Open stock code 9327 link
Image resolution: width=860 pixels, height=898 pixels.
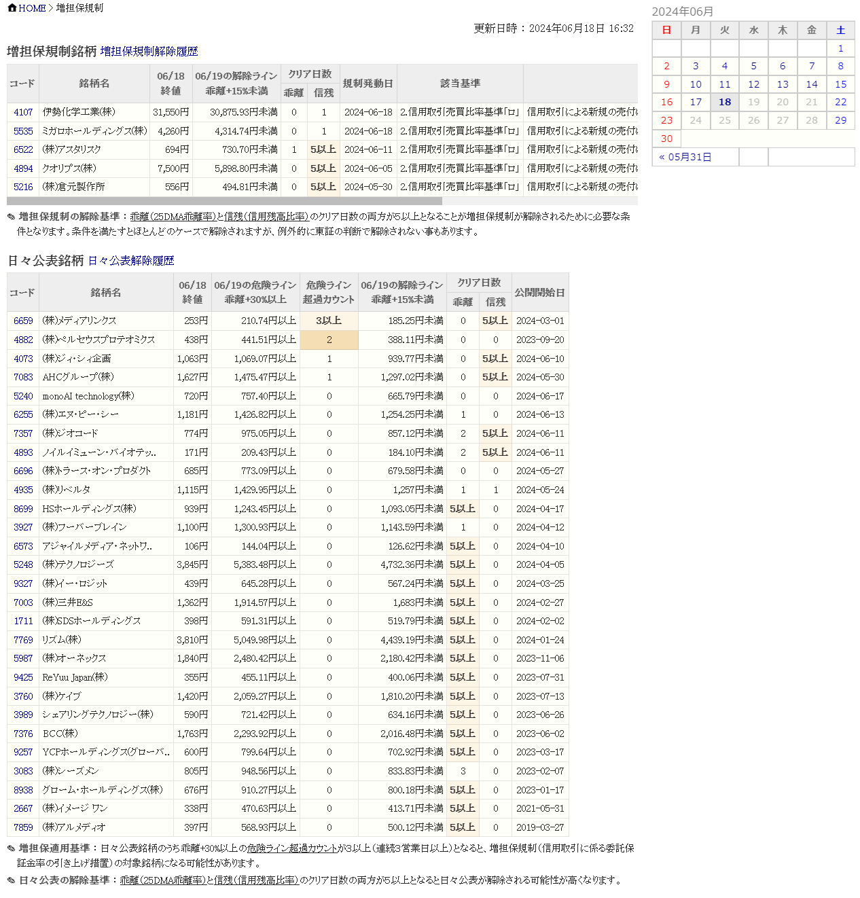coord(23,583)
